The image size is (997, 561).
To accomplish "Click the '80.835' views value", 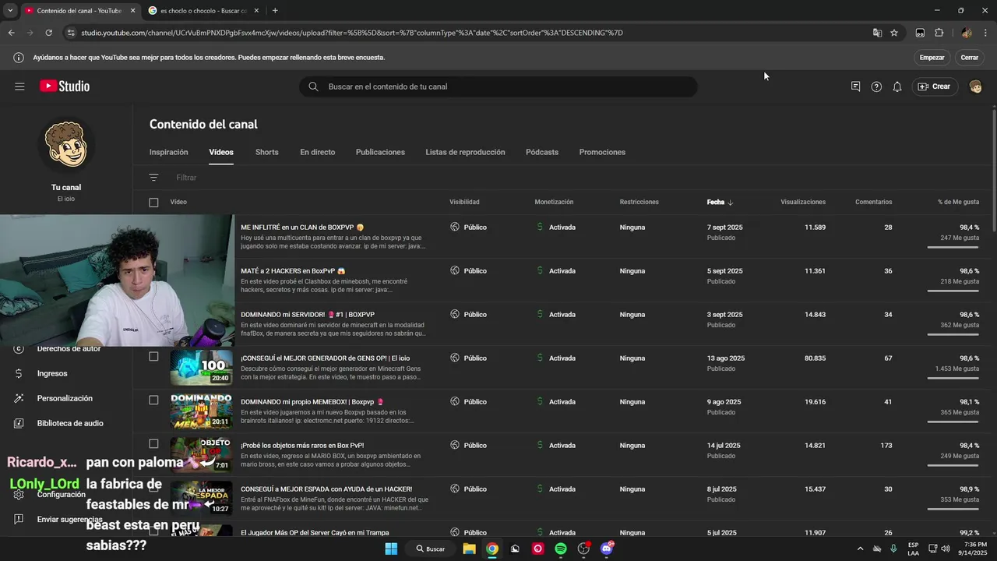I will click(815, 358).
